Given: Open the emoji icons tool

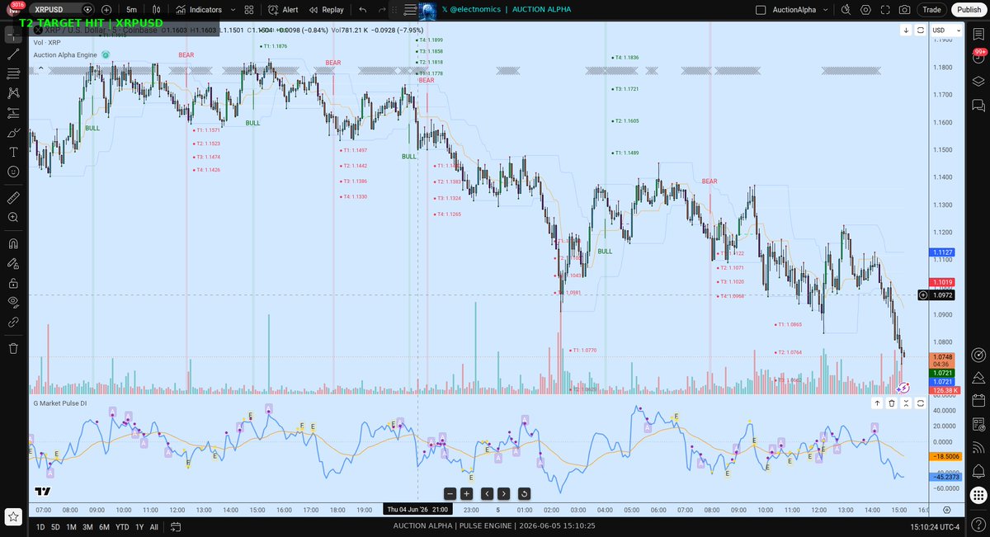Looking at the screenshot, I should [13, 172].
